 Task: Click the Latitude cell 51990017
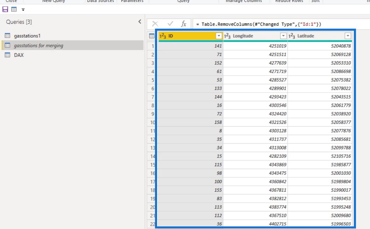(320, 190)
